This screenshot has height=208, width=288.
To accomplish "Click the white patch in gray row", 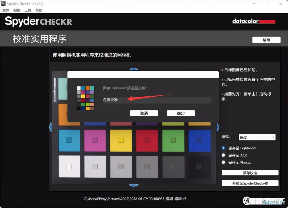I will 69,166.
